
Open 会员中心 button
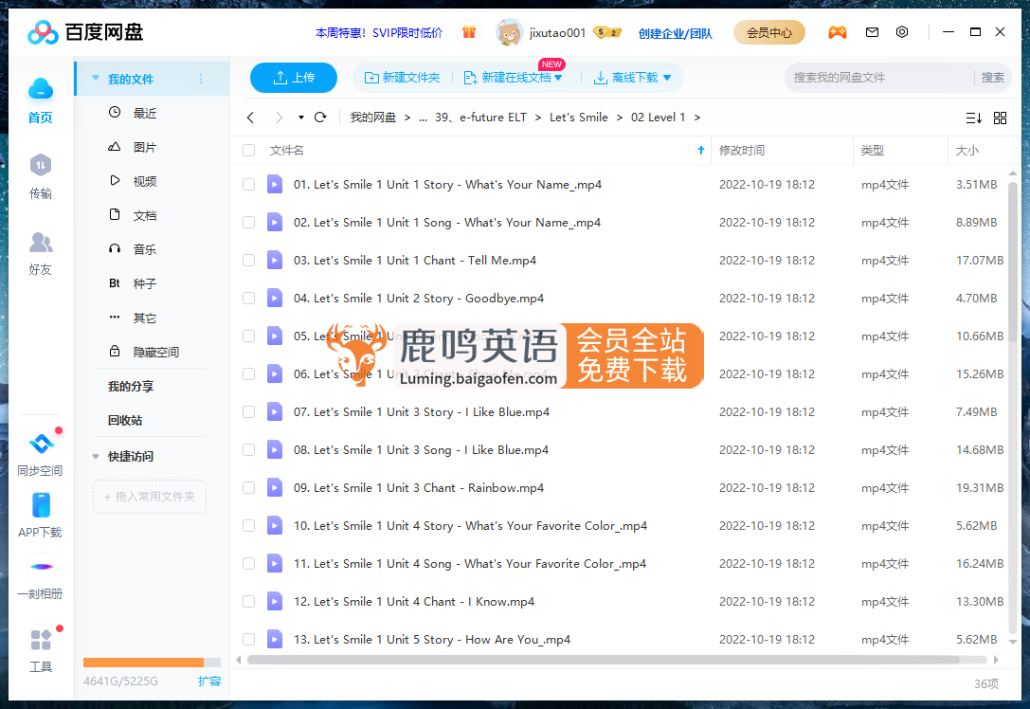(769, 32)
